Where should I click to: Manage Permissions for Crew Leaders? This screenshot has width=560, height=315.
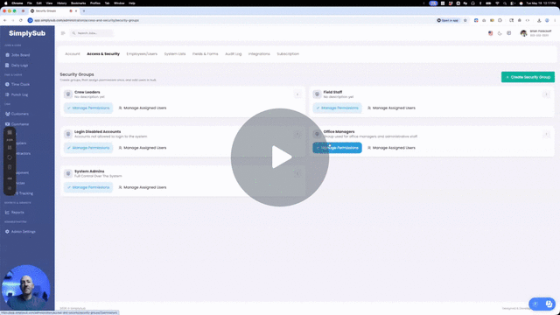88,108
